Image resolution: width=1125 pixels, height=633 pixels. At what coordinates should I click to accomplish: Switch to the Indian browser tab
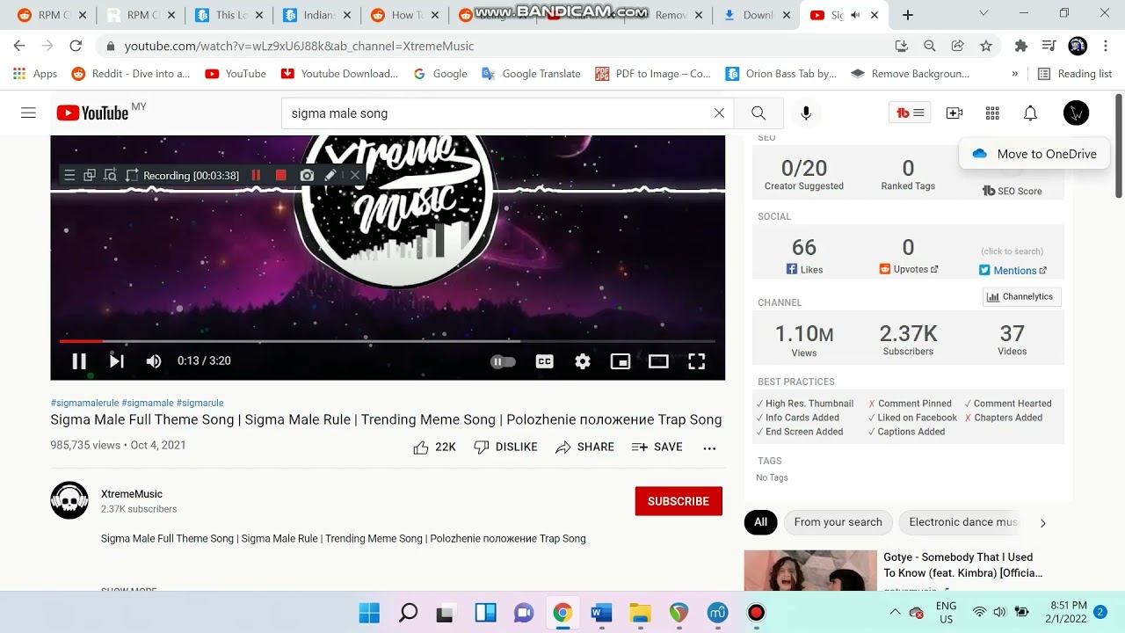315,15
